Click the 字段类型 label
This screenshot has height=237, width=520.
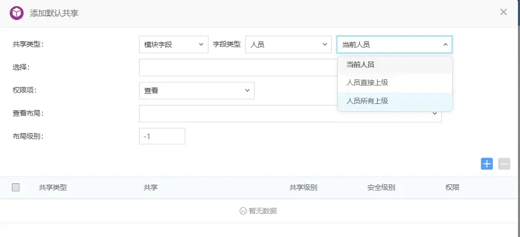[226, 45]
